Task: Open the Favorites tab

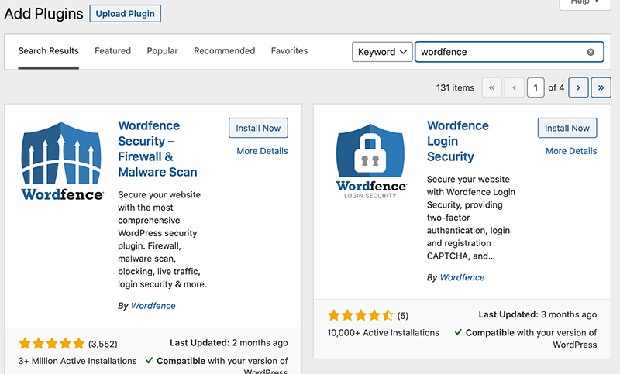Action: click(x=289, y=51)
